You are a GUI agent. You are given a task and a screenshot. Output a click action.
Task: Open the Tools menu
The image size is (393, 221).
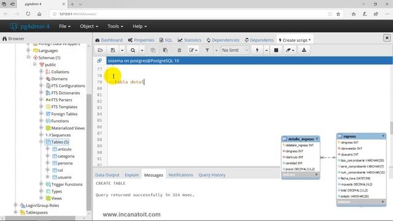click(x=115, y=26)
